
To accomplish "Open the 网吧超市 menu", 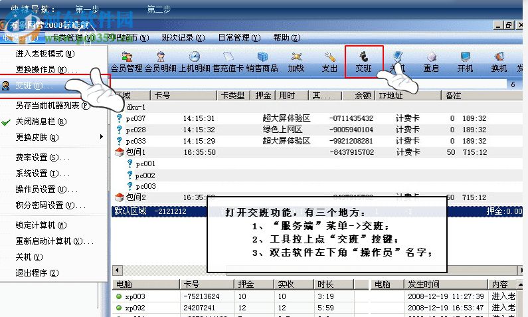I will pyautogui.click(x=128, y=38).
